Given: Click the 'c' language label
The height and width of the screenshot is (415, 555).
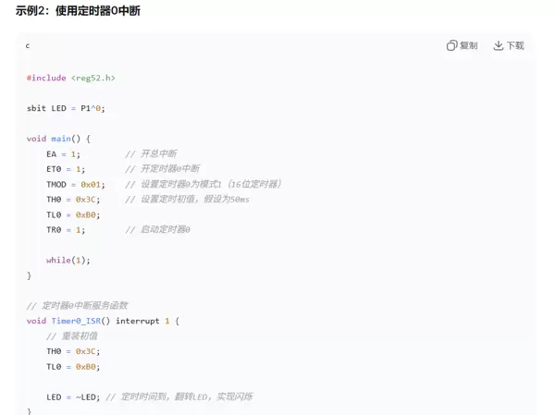Looking at the screenshot, I should [28, 45].
